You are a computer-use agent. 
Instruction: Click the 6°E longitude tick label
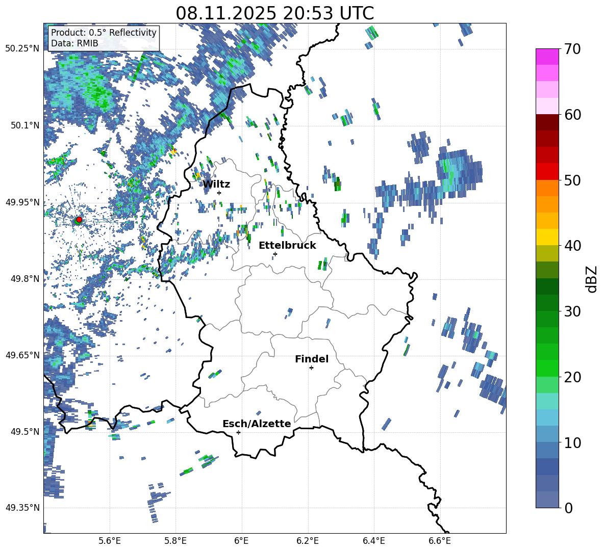(x=241, y=541)
